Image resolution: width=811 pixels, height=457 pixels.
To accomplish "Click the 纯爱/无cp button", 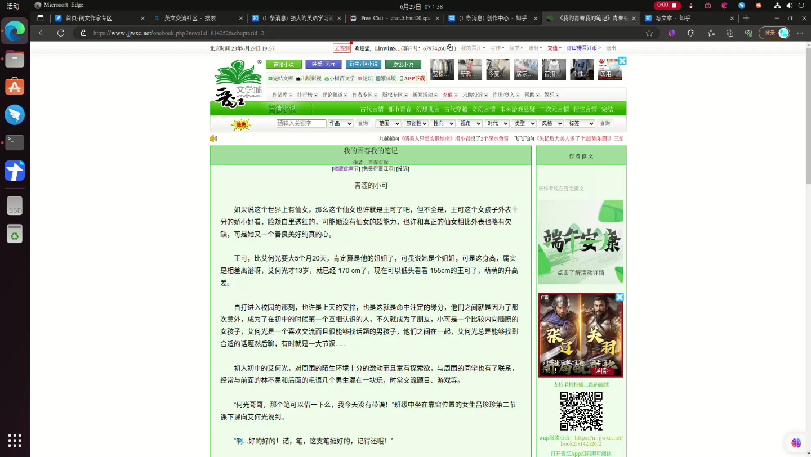I will [323, 64].
